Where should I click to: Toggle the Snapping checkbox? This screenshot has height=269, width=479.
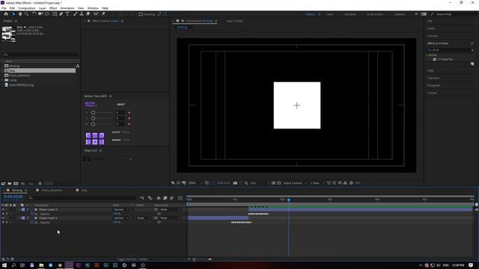[x=141, y=14]
